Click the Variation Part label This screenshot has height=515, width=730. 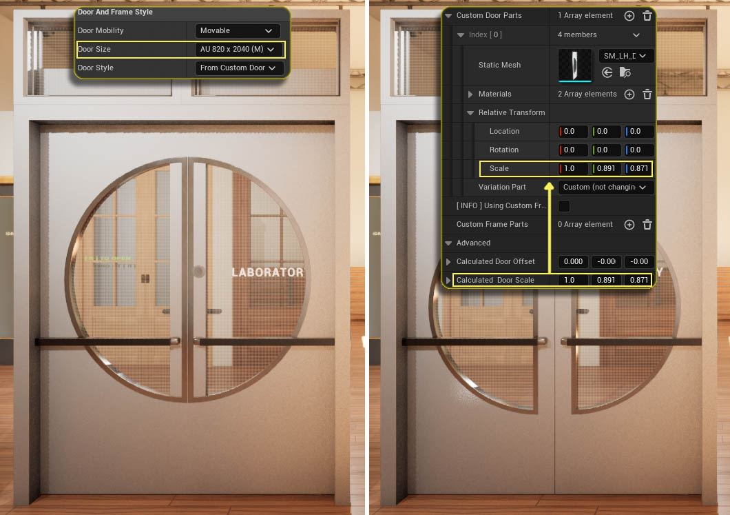click(x=502, y=188)
